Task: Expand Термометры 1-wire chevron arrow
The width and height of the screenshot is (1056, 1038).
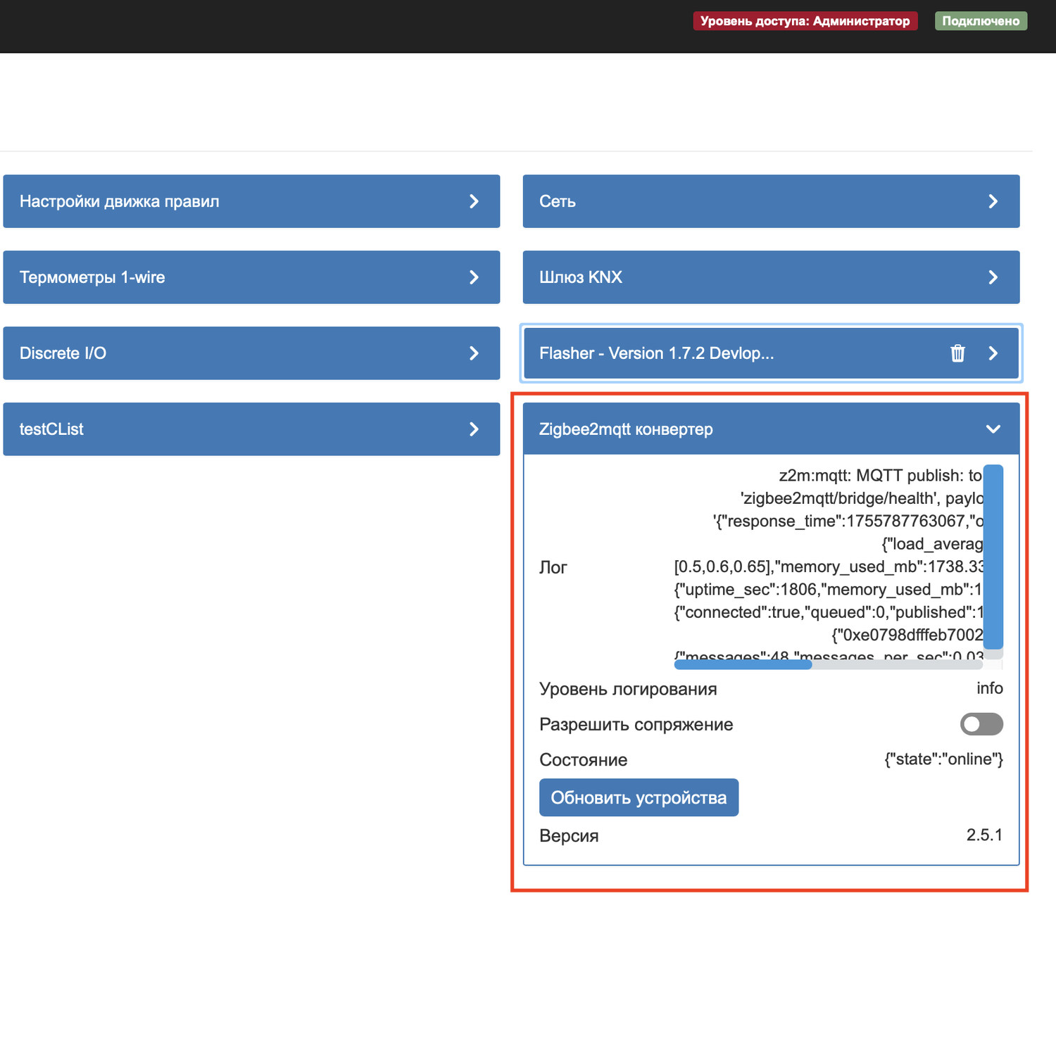Action: click(x=474, y=278)
